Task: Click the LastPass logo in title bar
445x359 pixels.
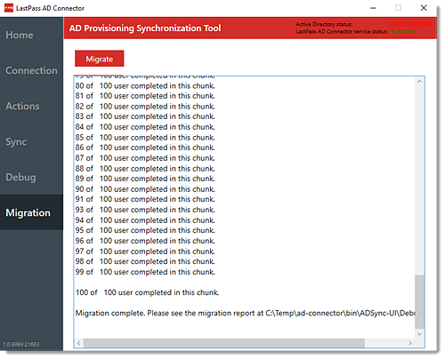Action: (x=9, y=8)
